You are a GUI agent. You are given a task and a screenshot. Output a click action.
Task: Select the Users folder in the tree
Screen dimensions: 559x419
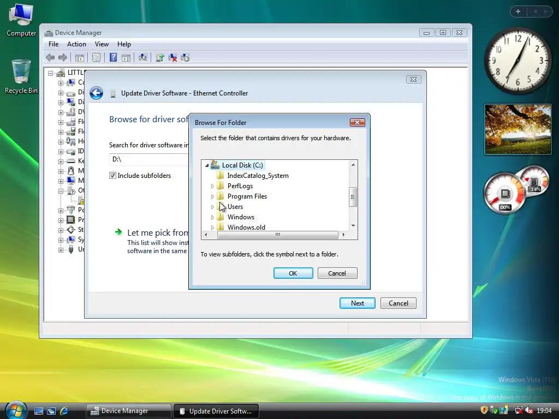coord(235,207)
